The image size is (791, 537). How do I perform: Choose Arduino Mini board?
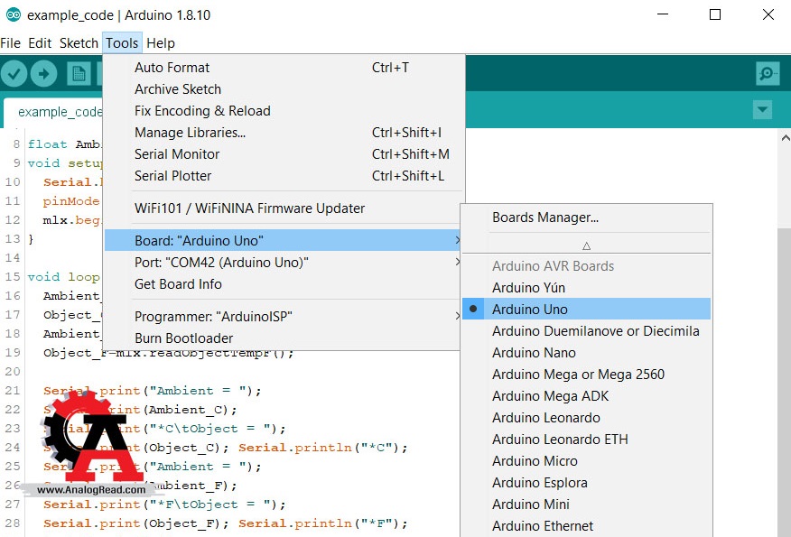pos(586,505)
